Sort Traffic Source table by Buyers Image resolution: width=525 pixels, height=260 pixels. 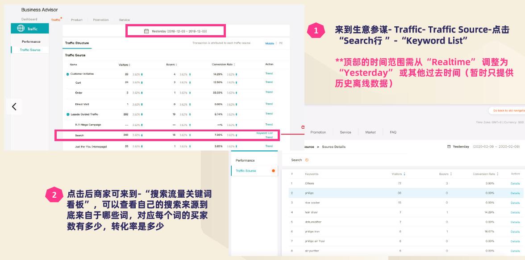176,65
